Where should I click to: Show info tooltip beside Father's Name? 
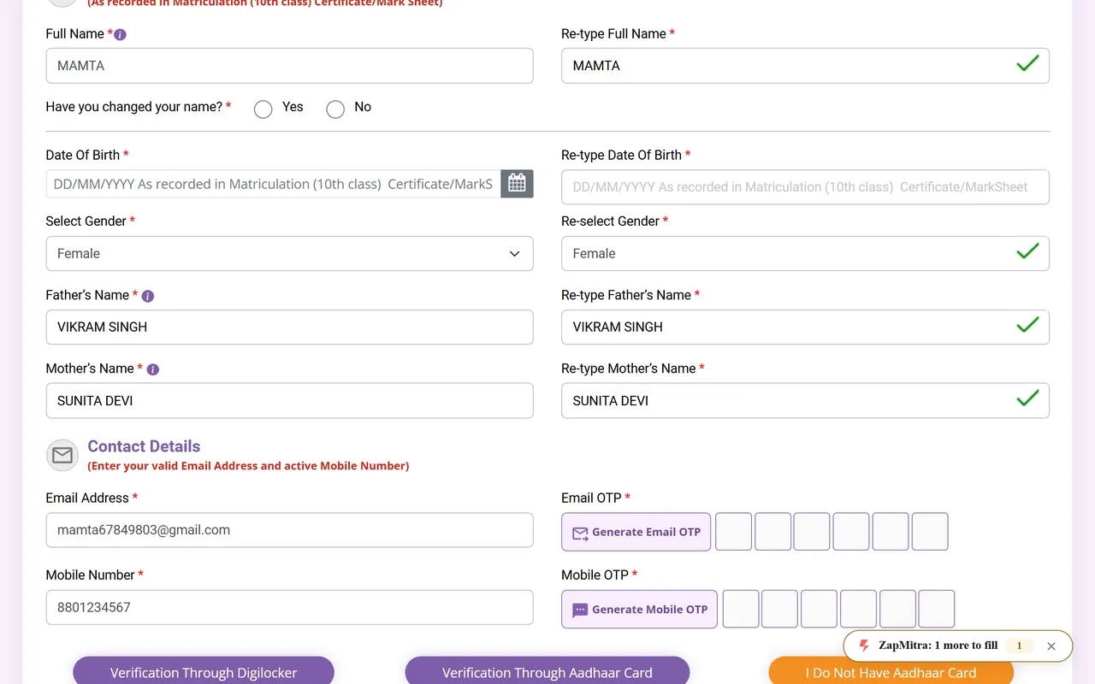(148, 296)
